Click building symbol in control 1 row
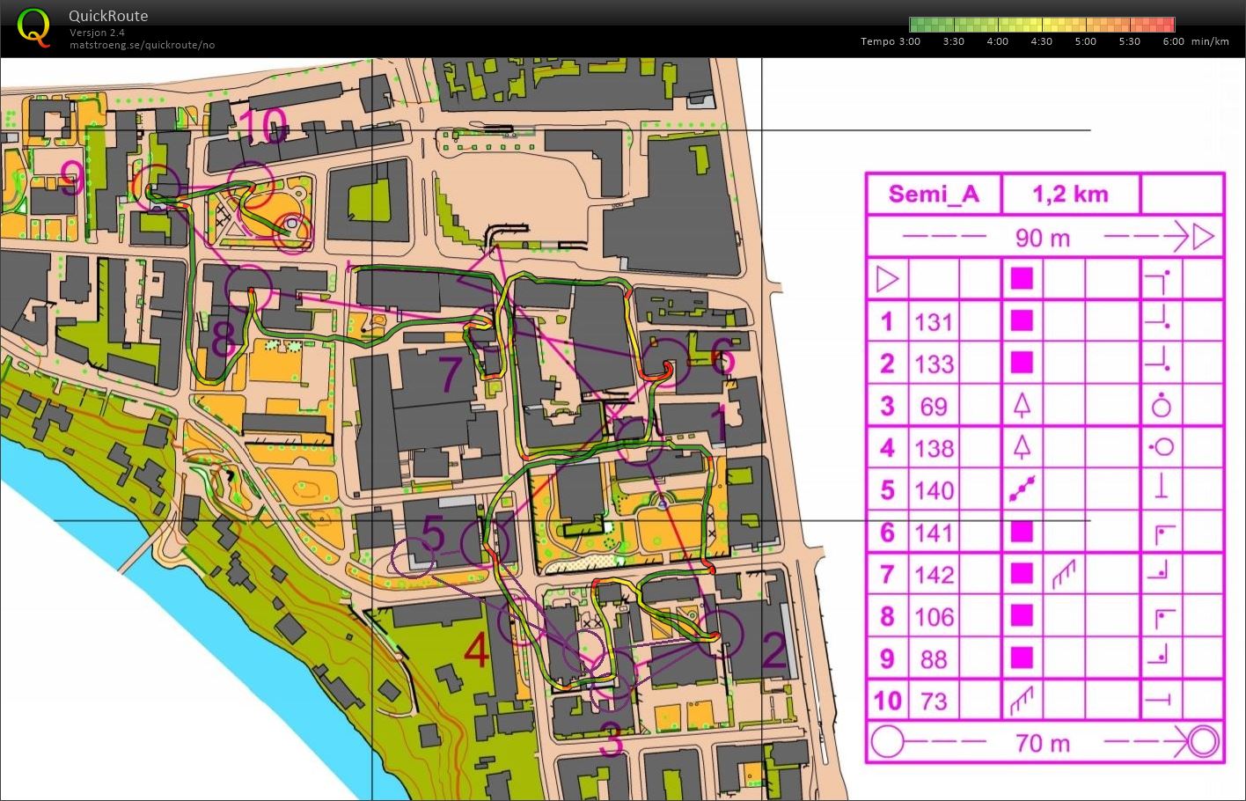This screenshot has height=801, width=1246. 1021,321
